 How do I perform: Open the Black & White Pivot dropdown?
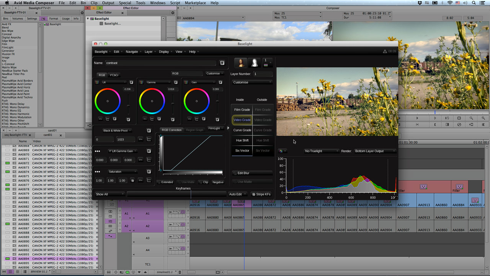(x=118, y=131)
